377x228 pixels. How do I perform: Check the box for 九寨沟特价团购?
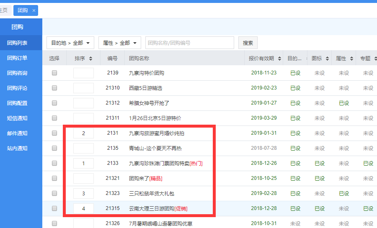point(54,73)
